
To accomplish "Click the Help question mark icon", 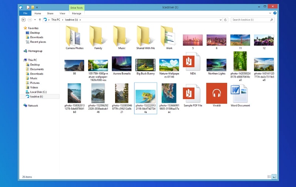I will [275, 13].
